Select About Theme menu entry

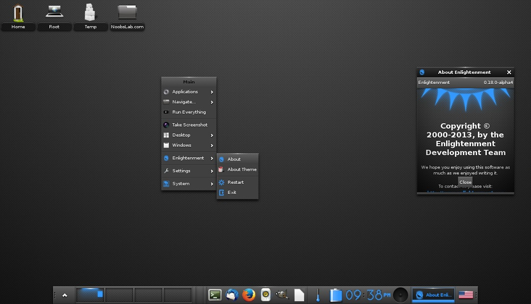(x=242, y=170)
